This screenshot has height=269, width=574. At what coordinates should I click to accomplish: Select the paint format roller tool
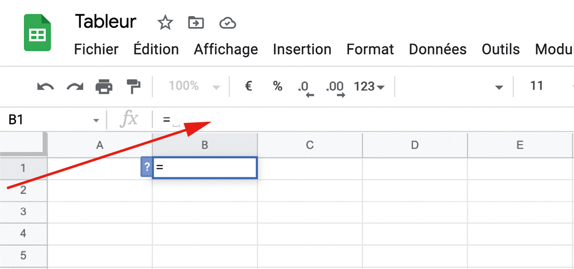[134, 87]
